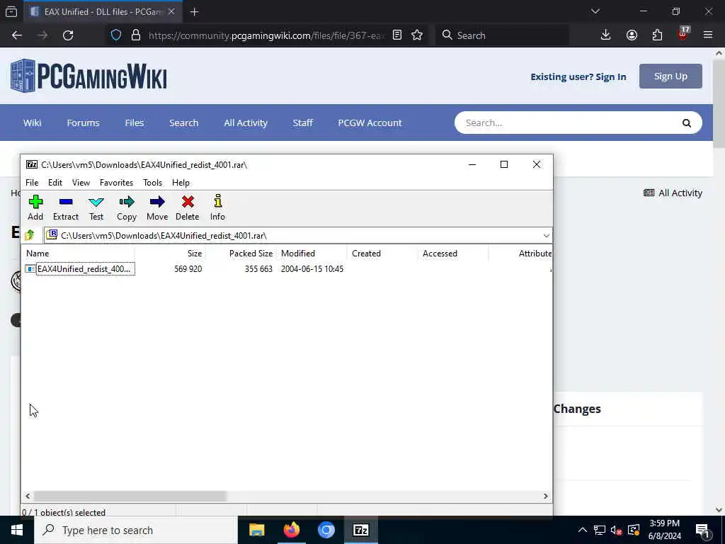The image size is (725, 544).
Task: Click the 355 663 packed size value
Action: [x=258, y=269]
